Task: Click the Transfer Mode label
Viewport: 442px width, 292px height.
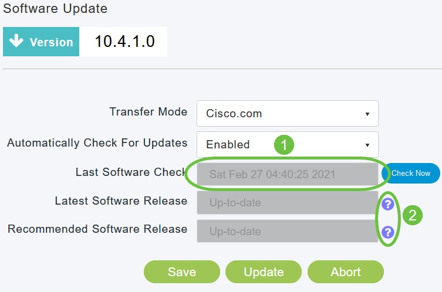Action: coord(149,112)
